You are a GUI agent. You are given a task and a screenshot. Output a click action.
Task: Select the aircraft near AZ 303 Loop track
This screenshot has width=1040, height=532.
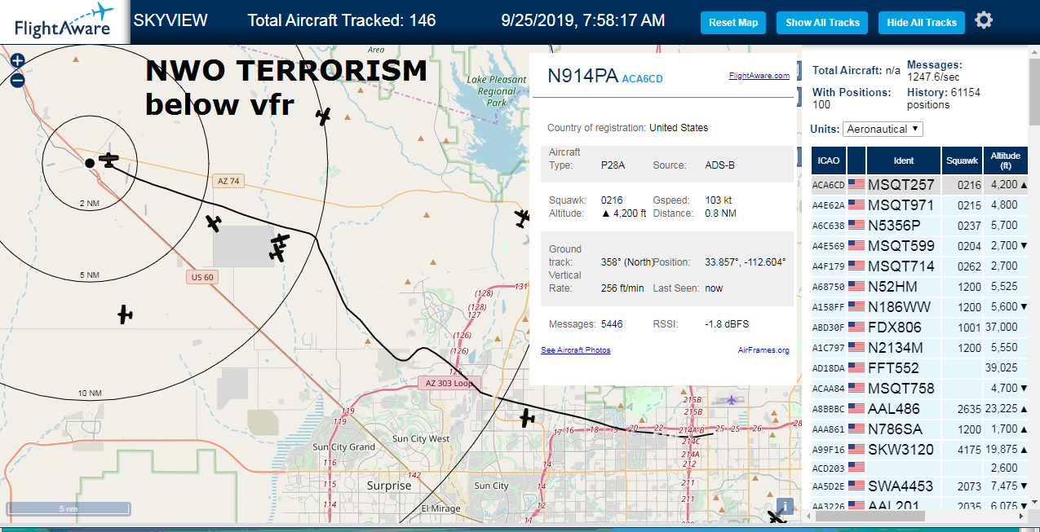(x=527, y=418)
